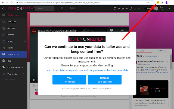Click the cast/media device icon in address bar

click(148, 2)
